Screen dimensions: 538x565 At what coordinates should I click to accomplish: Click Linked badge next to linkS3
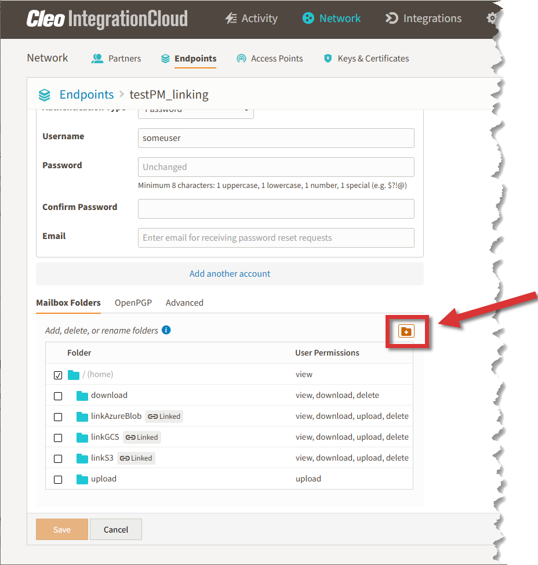tap(136, 458)
